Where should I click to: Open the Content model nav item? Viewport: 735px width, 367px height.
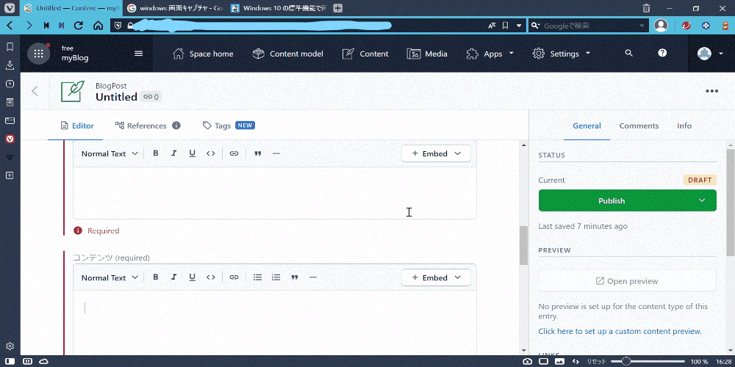[x=288, y=54]
